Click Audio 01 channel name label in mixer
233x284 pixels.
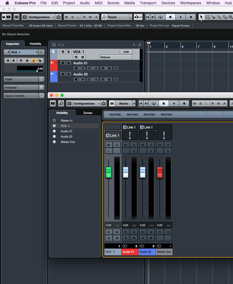[x=130, y=252]
